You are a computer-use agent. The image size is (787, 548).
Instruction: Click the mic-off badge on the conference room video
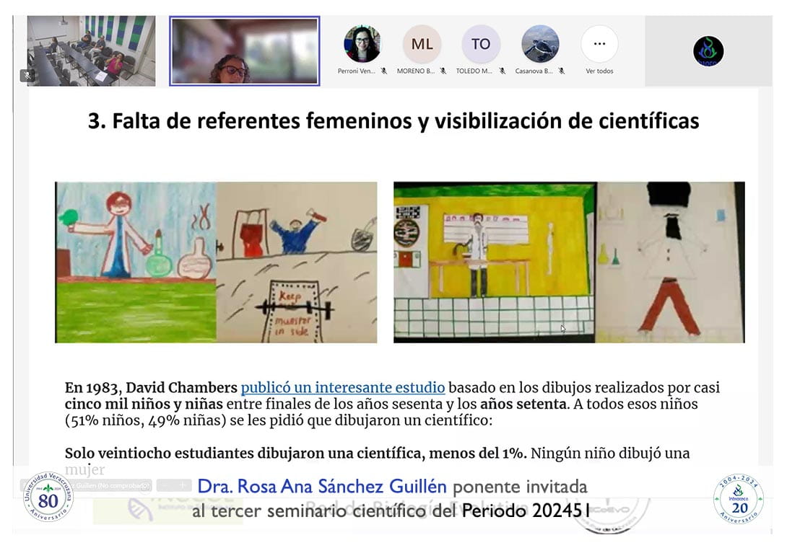tap(27, 75)
